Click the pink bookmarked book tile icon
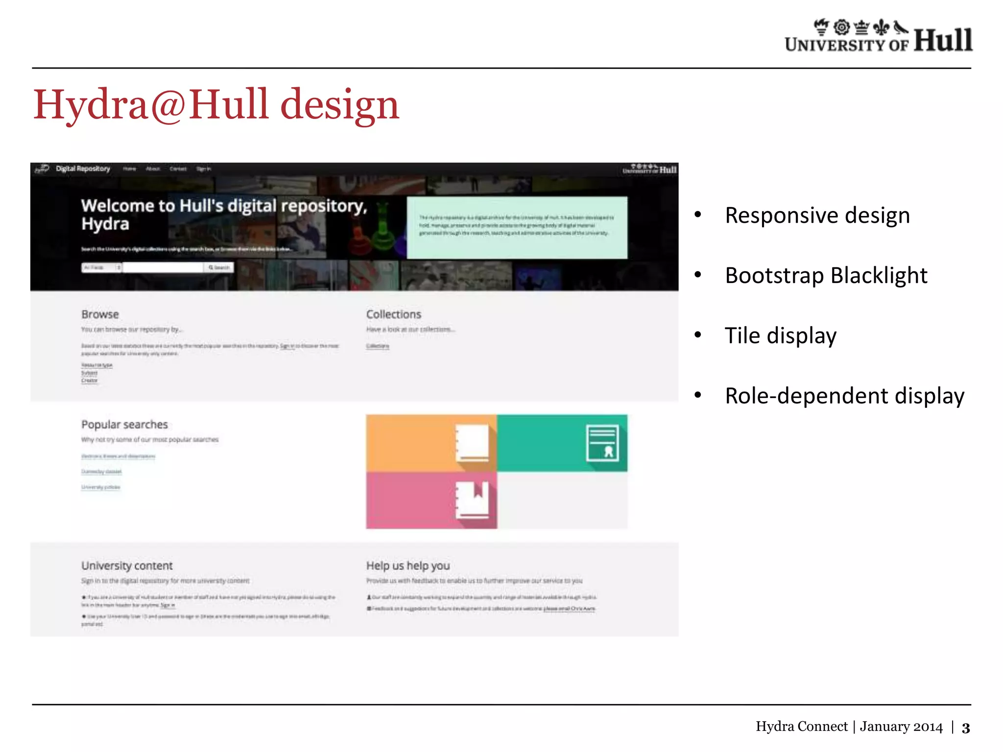Image resolution: width=1003 pixels, height=752 pixels. pyautogui.click(x=472, y=500)
